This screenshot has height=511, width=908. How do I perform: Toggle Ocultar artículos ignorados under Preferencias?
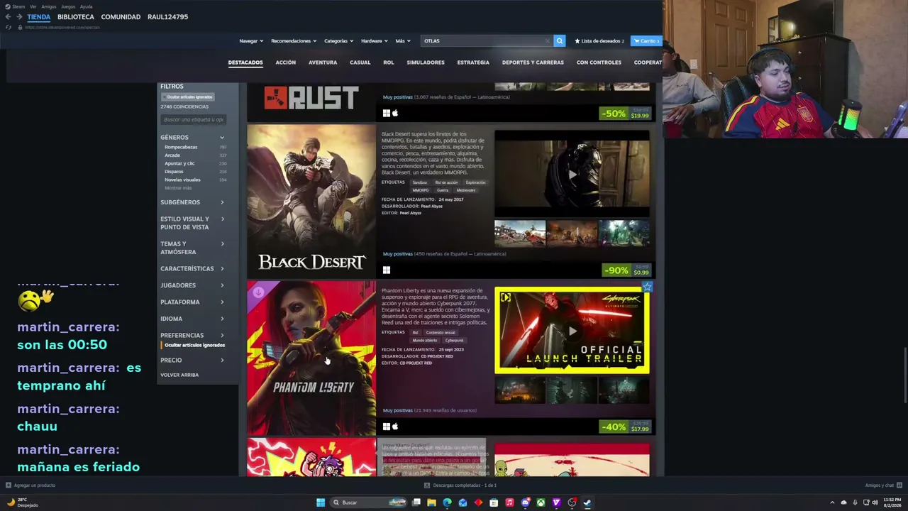194,345
